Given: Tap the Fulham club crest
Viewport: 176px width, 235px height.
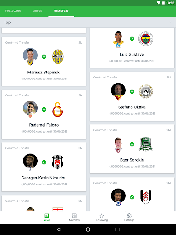Looking at the screenshot, I should pos(146,197).
